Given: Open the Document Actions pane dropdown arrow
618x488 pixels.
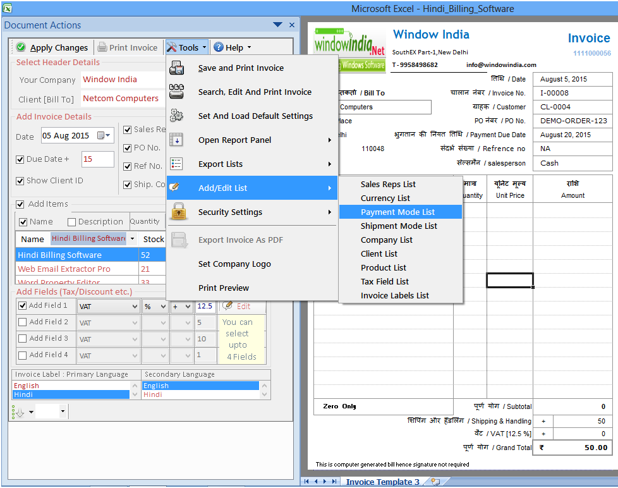Looking at the screenshot, I should 278,25.
